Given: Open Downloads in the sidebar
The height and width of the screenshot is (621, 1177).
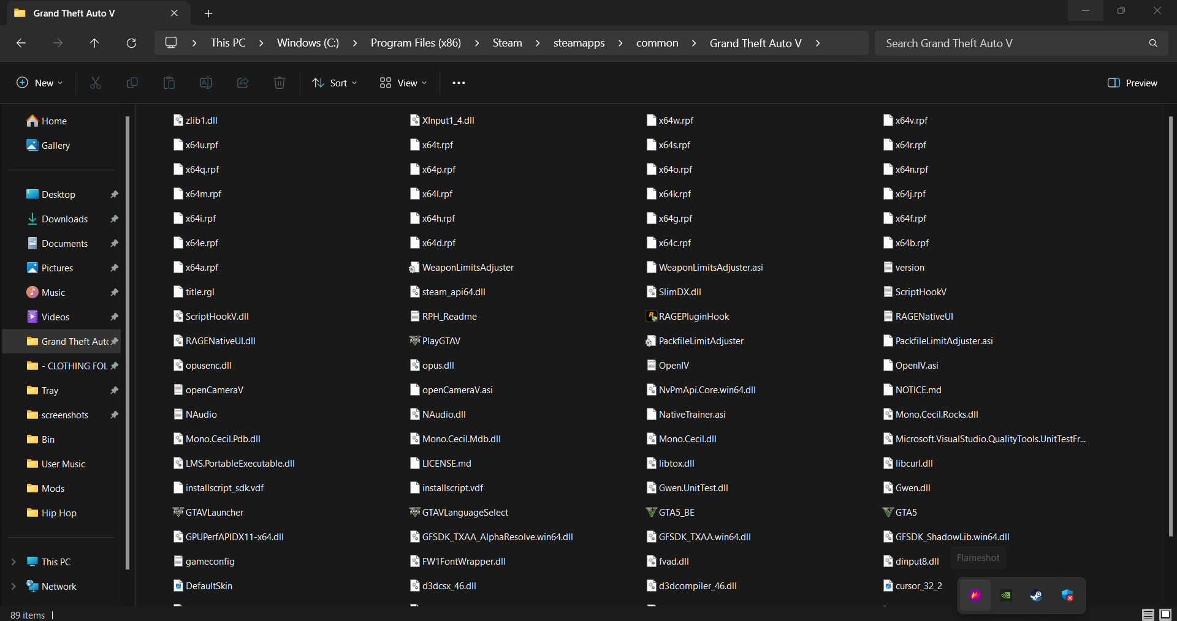Looking at the screenshot, I should point(64,219).
